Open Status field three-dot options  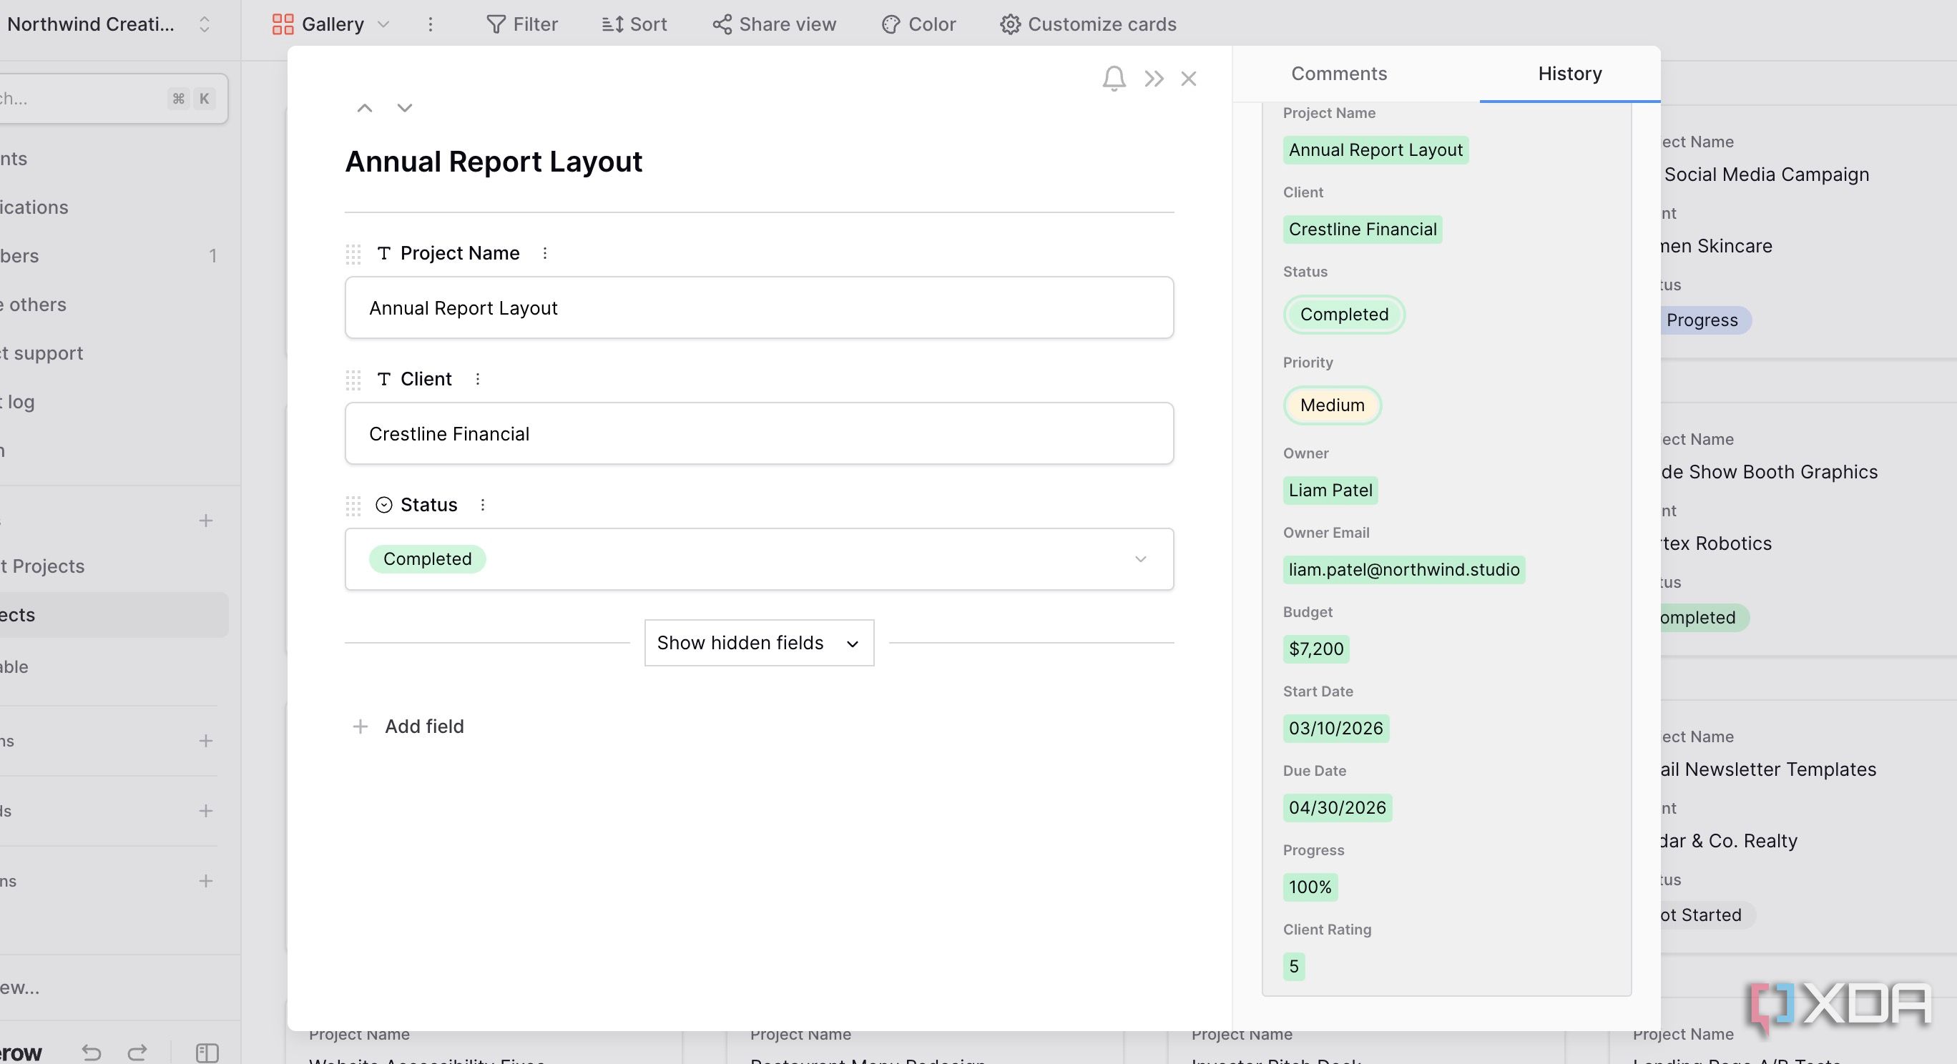coord(482,505)
